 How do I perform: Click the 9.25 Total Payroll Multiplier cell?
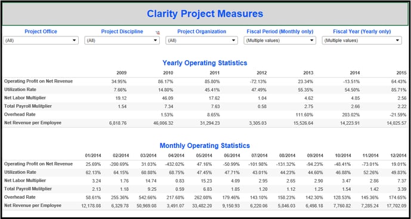[152, 189]
